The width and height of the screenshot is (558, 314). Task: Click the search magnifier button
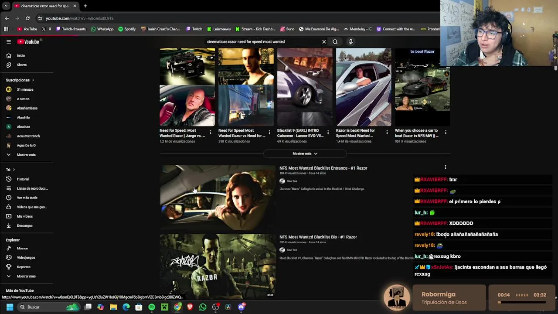click(335, 42)
